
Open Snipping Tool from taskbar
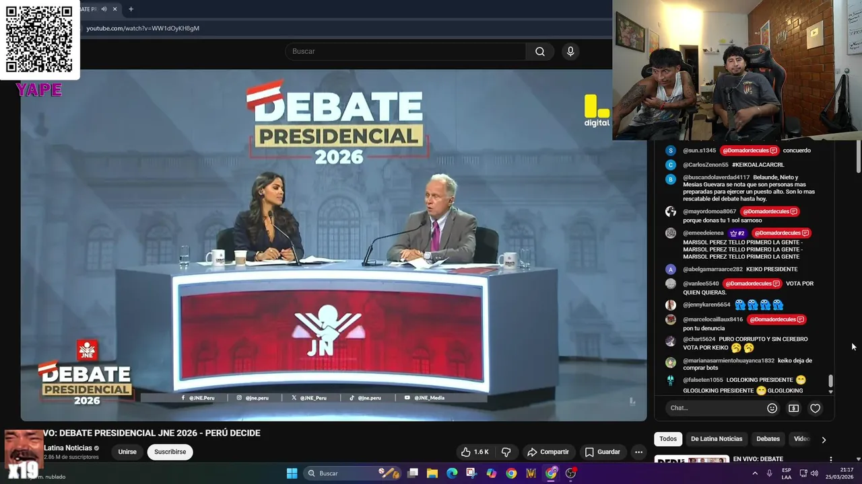pos(471,473)
